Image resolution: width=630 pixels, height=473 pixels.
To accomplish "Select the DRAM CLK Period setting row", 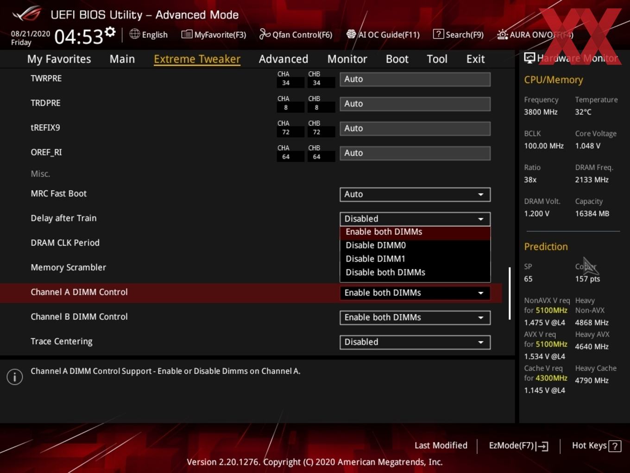I will 65,243.
